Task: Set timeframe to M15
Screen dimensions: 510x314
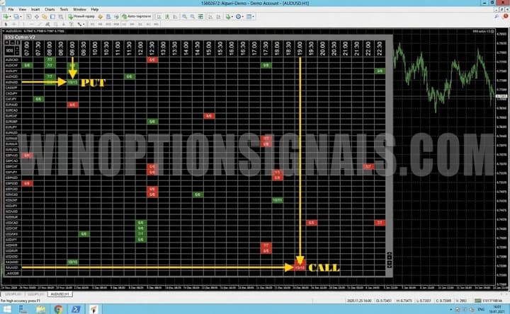Action: pos(108,24)
